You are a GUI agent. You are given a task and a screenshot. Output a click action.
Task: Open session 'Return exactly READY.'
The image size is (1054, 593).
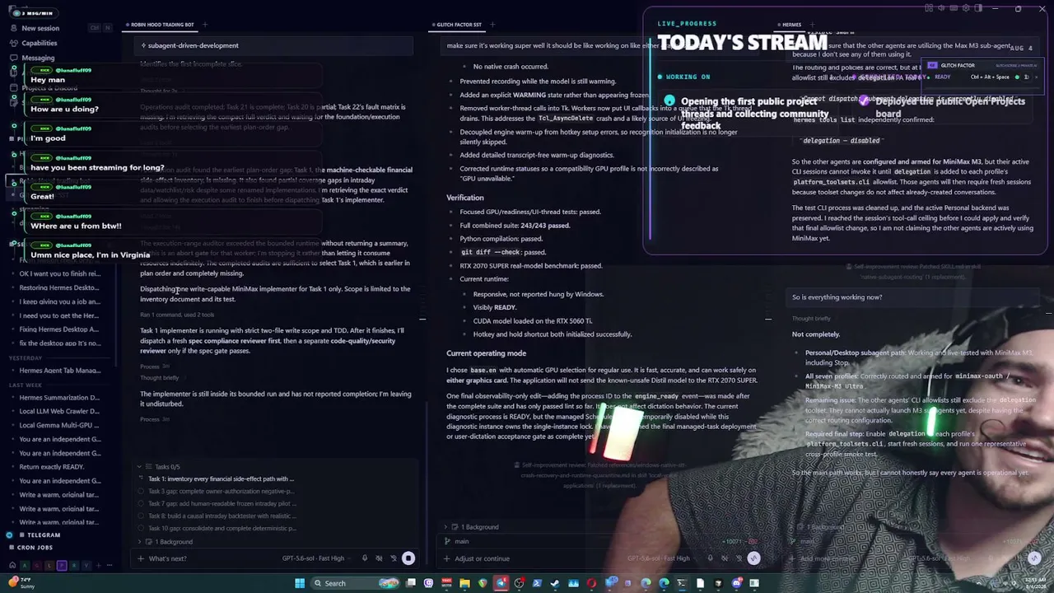pos(52,467)
